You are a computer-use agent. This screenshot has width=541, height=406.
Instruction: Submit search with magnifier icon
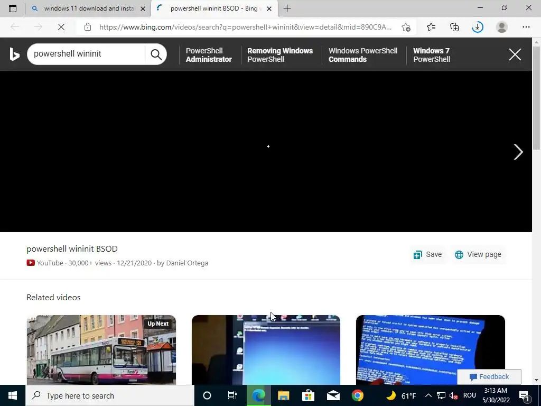[156, 54]
